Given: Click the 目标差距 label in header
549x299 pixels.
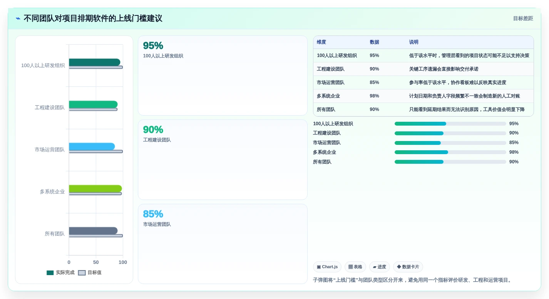Looking at the screenshot, I should click(523, 18).
